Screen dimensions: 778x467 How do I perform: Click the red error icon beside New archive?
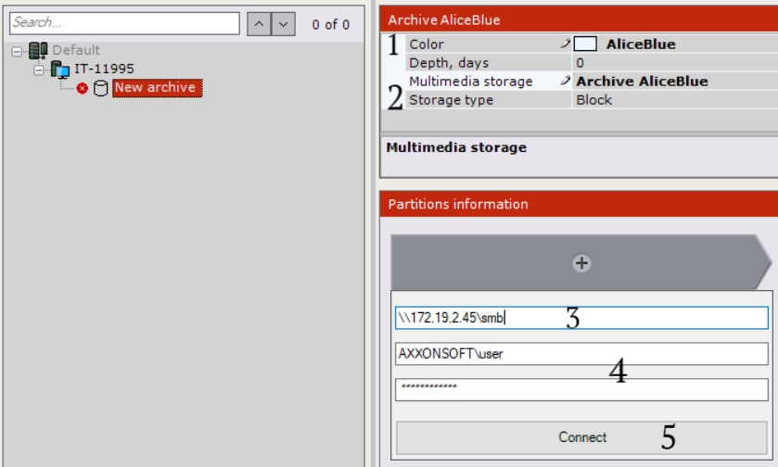click(x=83, y=88)
